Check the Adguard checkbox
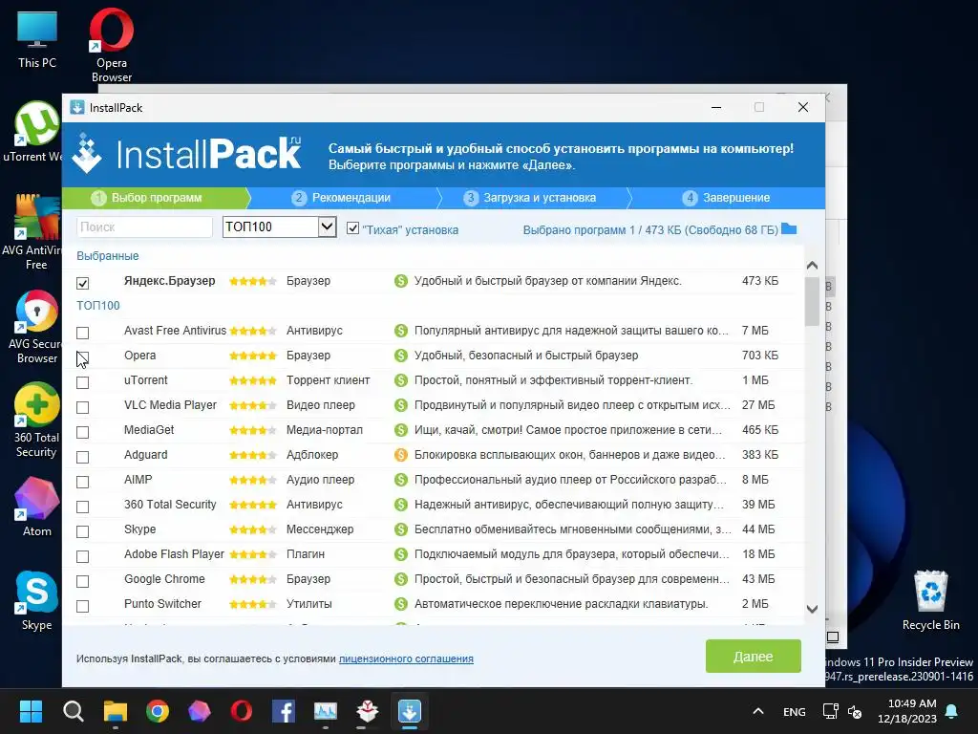Viewport: 978px width, 734px height. pos(82,457)
